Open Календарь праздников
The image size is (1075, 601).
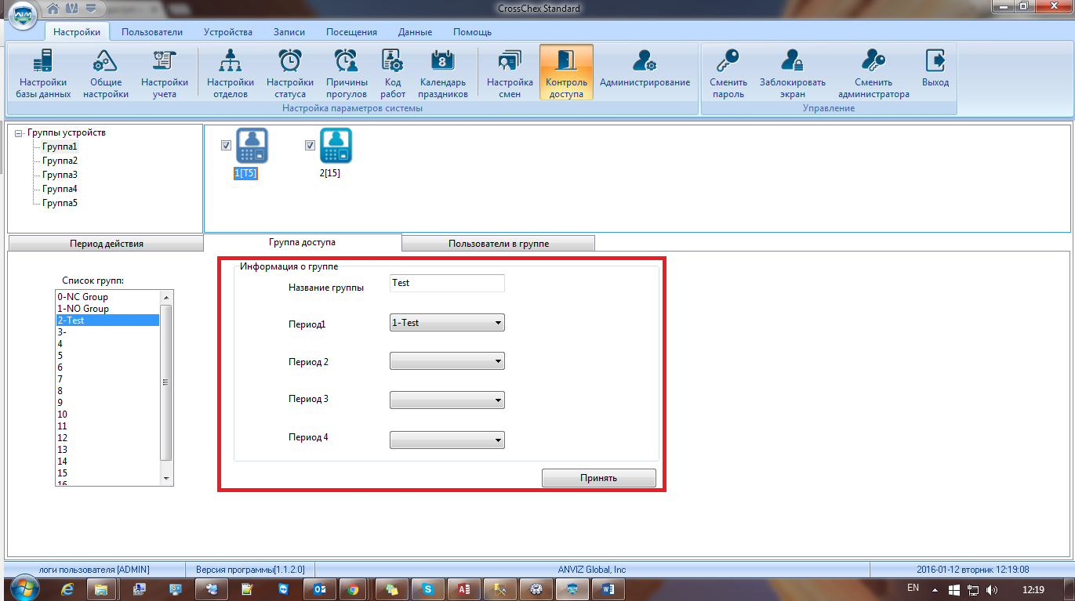pos(443,73)
